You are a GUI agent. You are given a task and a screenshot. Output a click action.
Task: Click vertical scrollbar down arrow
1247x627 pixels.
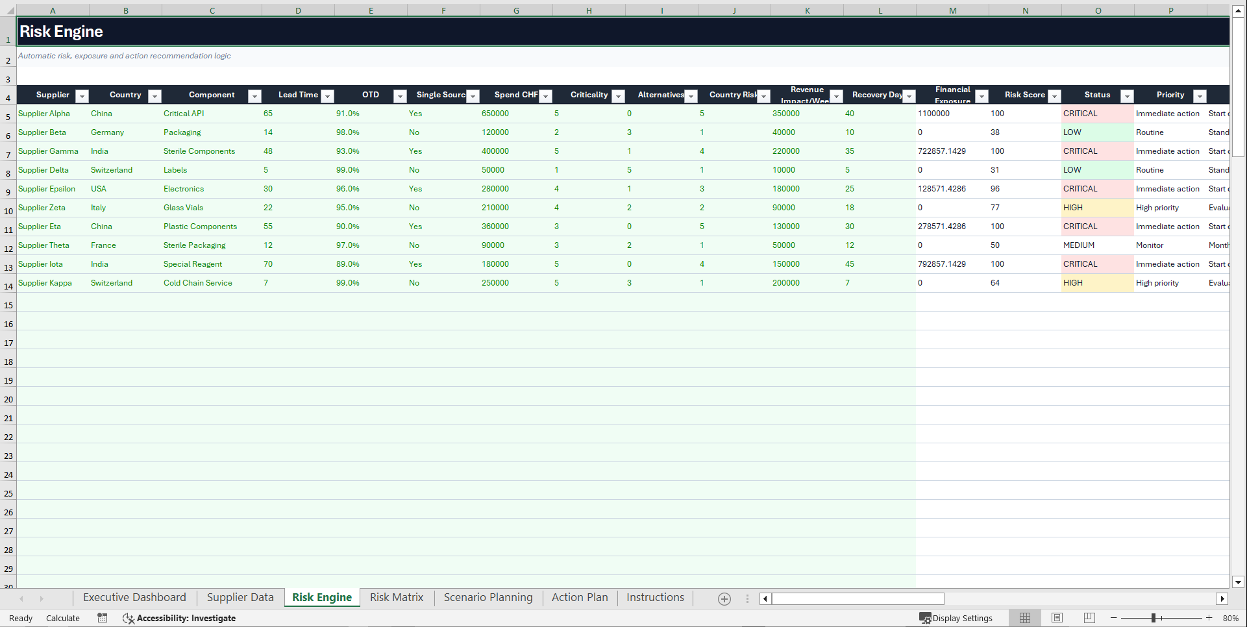pyautogui.click(x=1238, y=582)
